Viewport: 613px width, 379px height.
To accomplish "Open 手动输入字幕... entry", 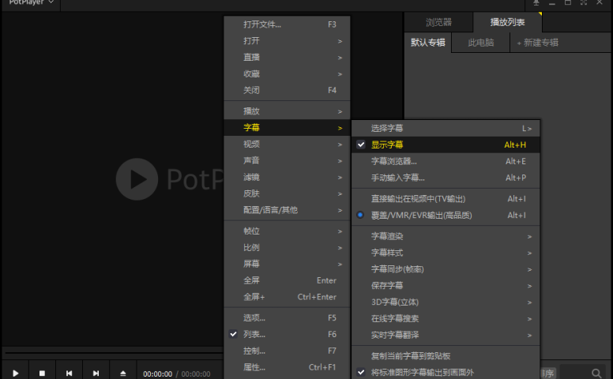I will (446, 178).
